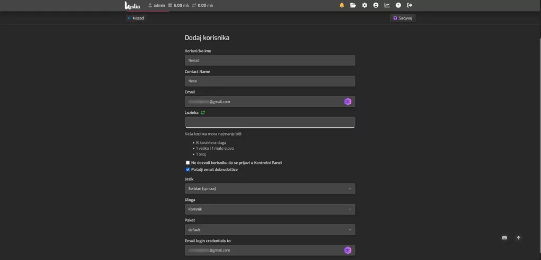Image resolution: width=541 pixels, height=260 pixels.
Task: Open the notifications bell
Action: pos(342,5)
